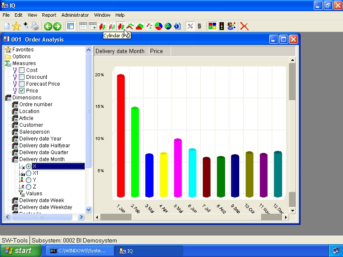Click the red January cylinder bar
The image size is (343, 257).
click(x=121, y=135)
